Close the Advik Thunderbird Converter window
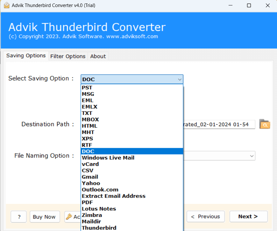This screenshot has height=231, width=277. [x=268, y=5]
